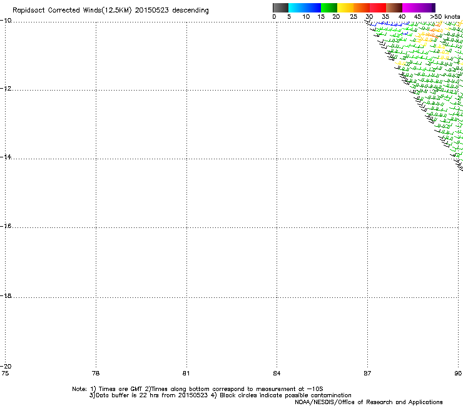Click the green 15-20 knots legend segment
Image resolution: width=463 pixels, height=406 pixels.
tap(329, 7)
